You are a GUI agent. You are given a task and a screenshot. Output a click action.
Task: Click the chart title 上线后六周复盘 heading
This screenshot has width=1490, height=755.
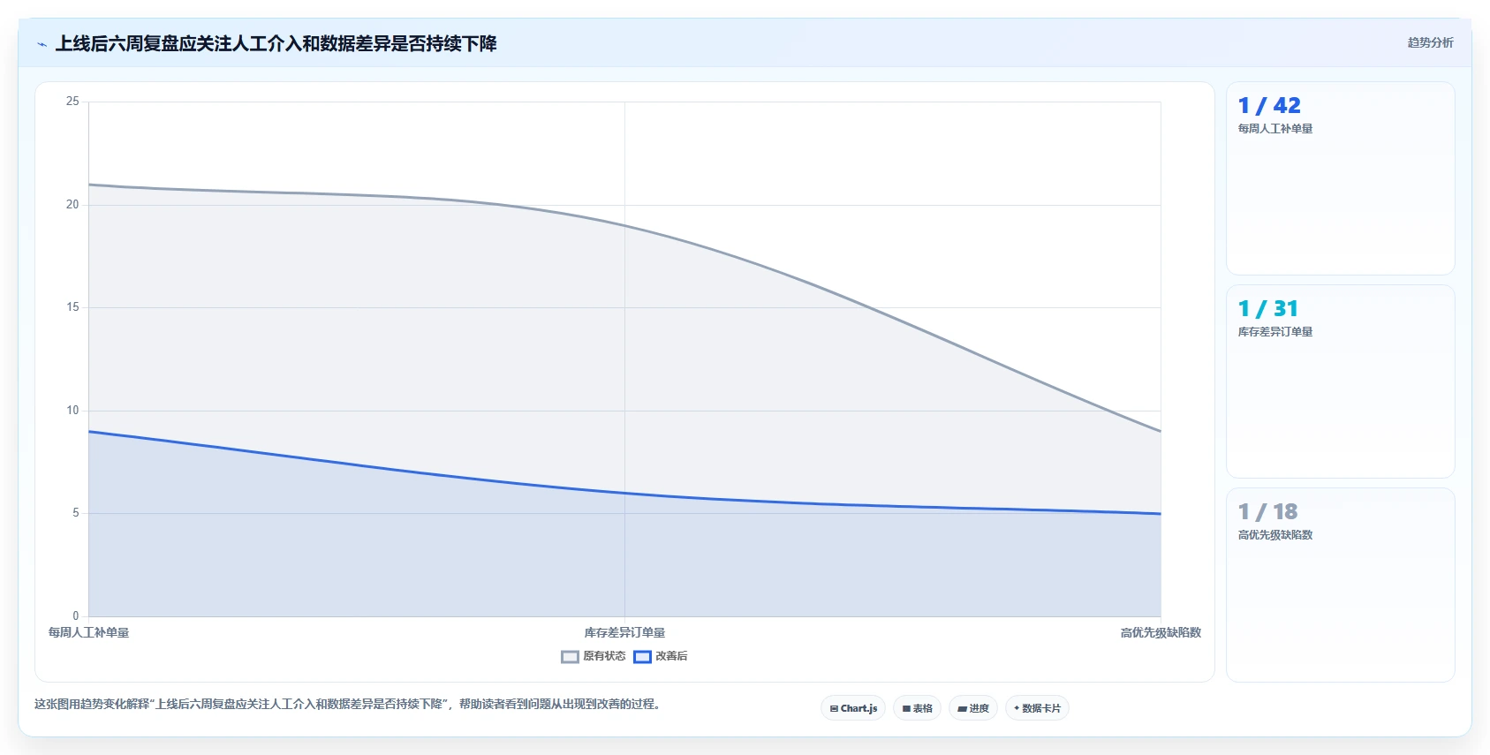point(276,43)
